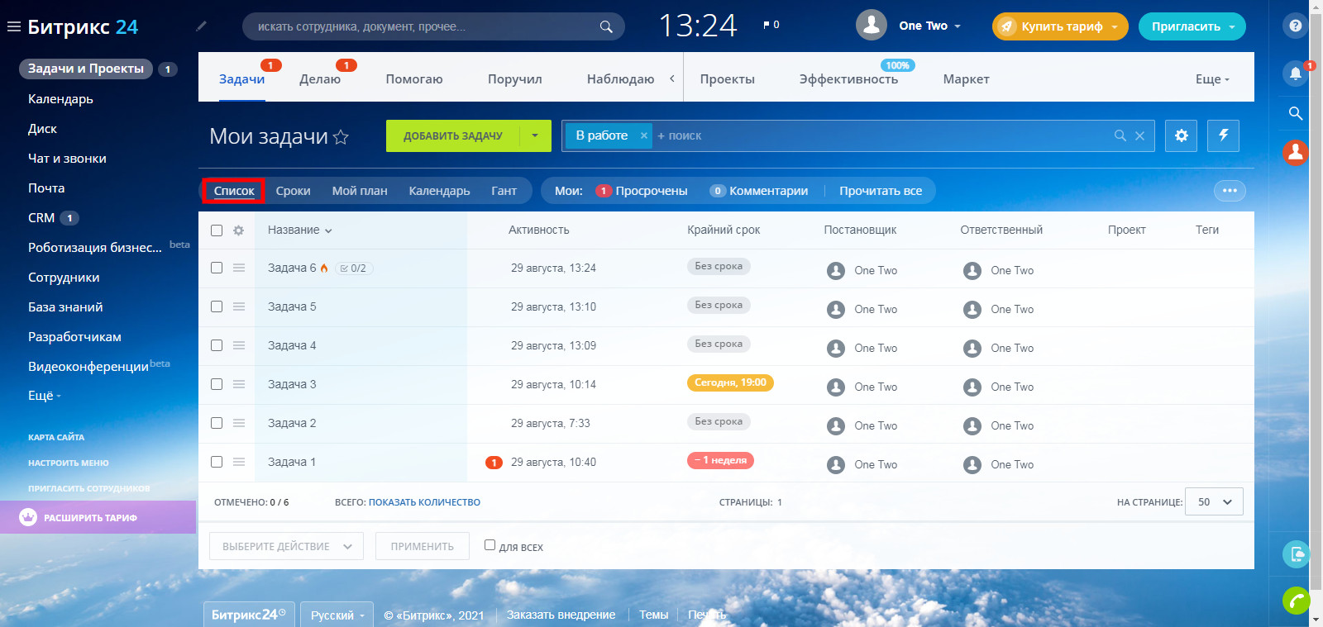Check the box for Задача 6
This screenshot has width=1323, height=627.
[x=217, y=268]
